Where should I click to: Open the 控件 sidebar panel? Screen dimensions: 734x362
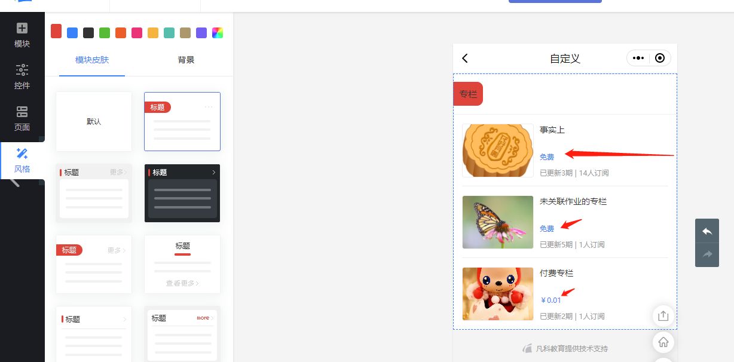pyautogui.click(x=22, y=76)
